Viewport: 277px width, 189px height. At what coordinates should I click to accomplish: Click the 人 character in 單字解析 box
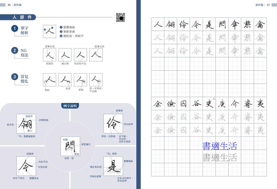point(49,31)
